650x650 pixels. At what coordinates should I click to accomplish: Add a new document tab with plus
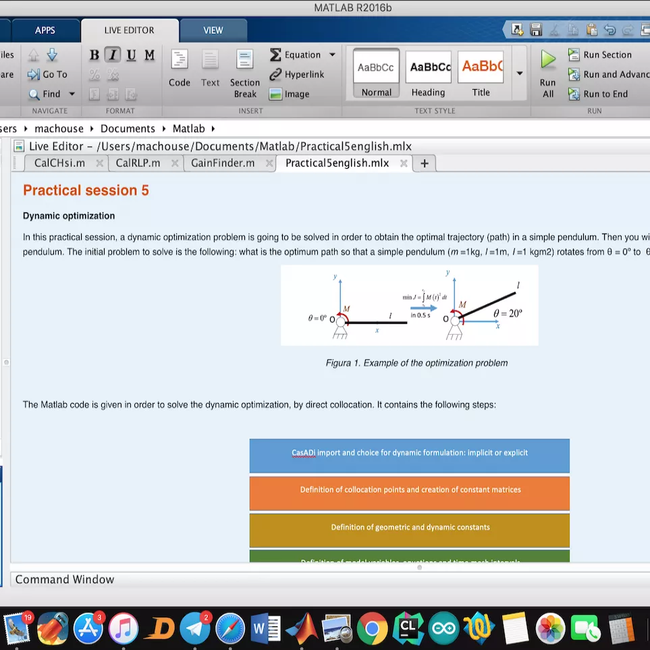tap(424, 163)
